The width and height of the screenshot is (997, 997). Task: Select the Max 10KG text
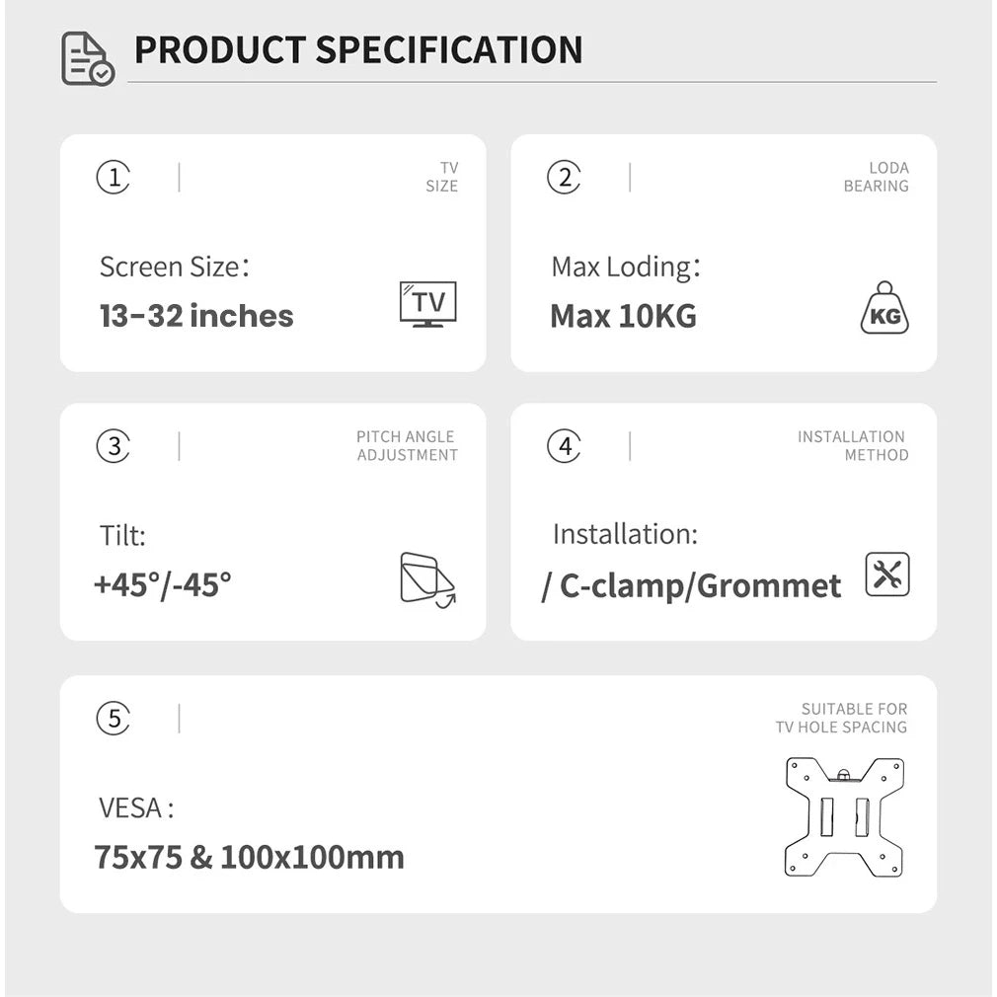(x=623, y=316)
